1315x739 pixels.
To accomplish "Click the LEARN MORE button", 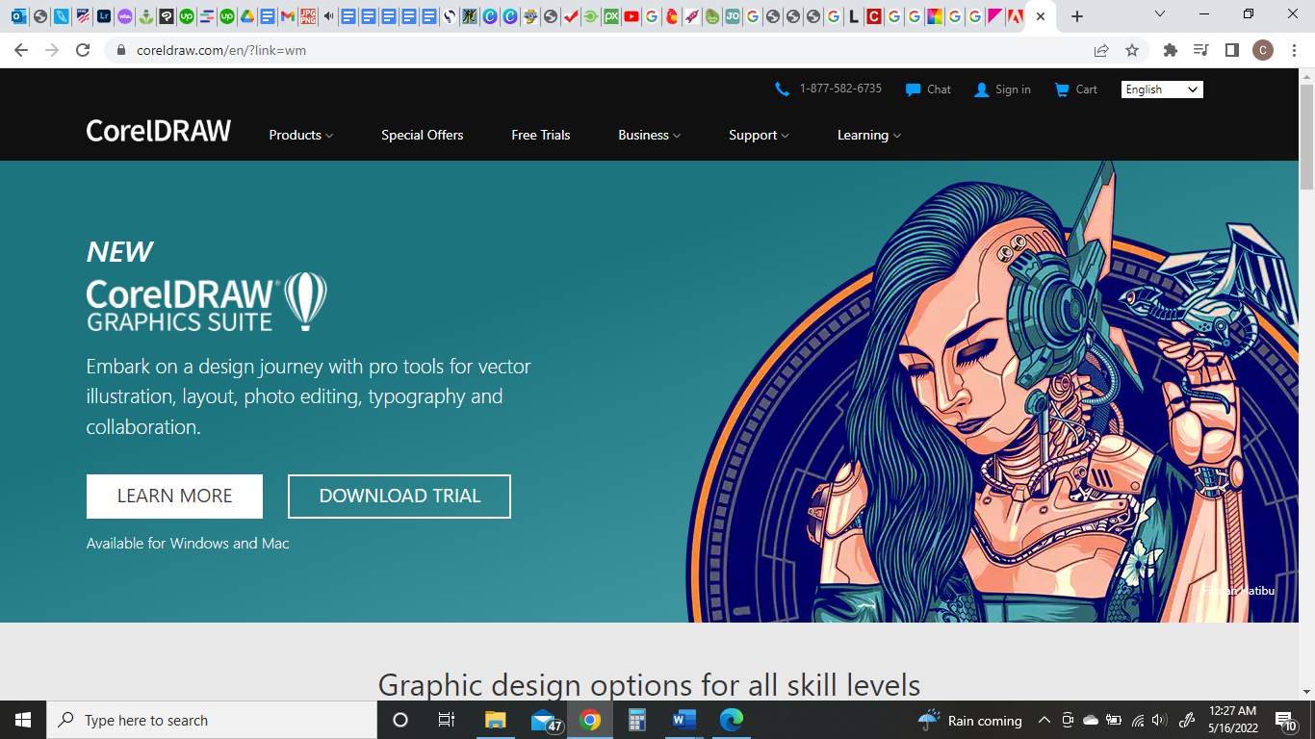I will pyautogui.click(x=174, y=497).
